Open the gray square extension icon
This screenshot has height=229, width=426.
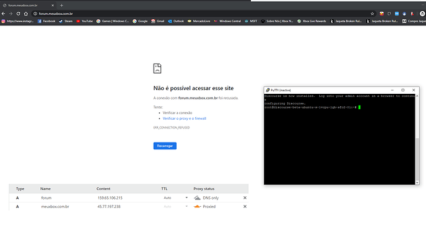[390, 14]
